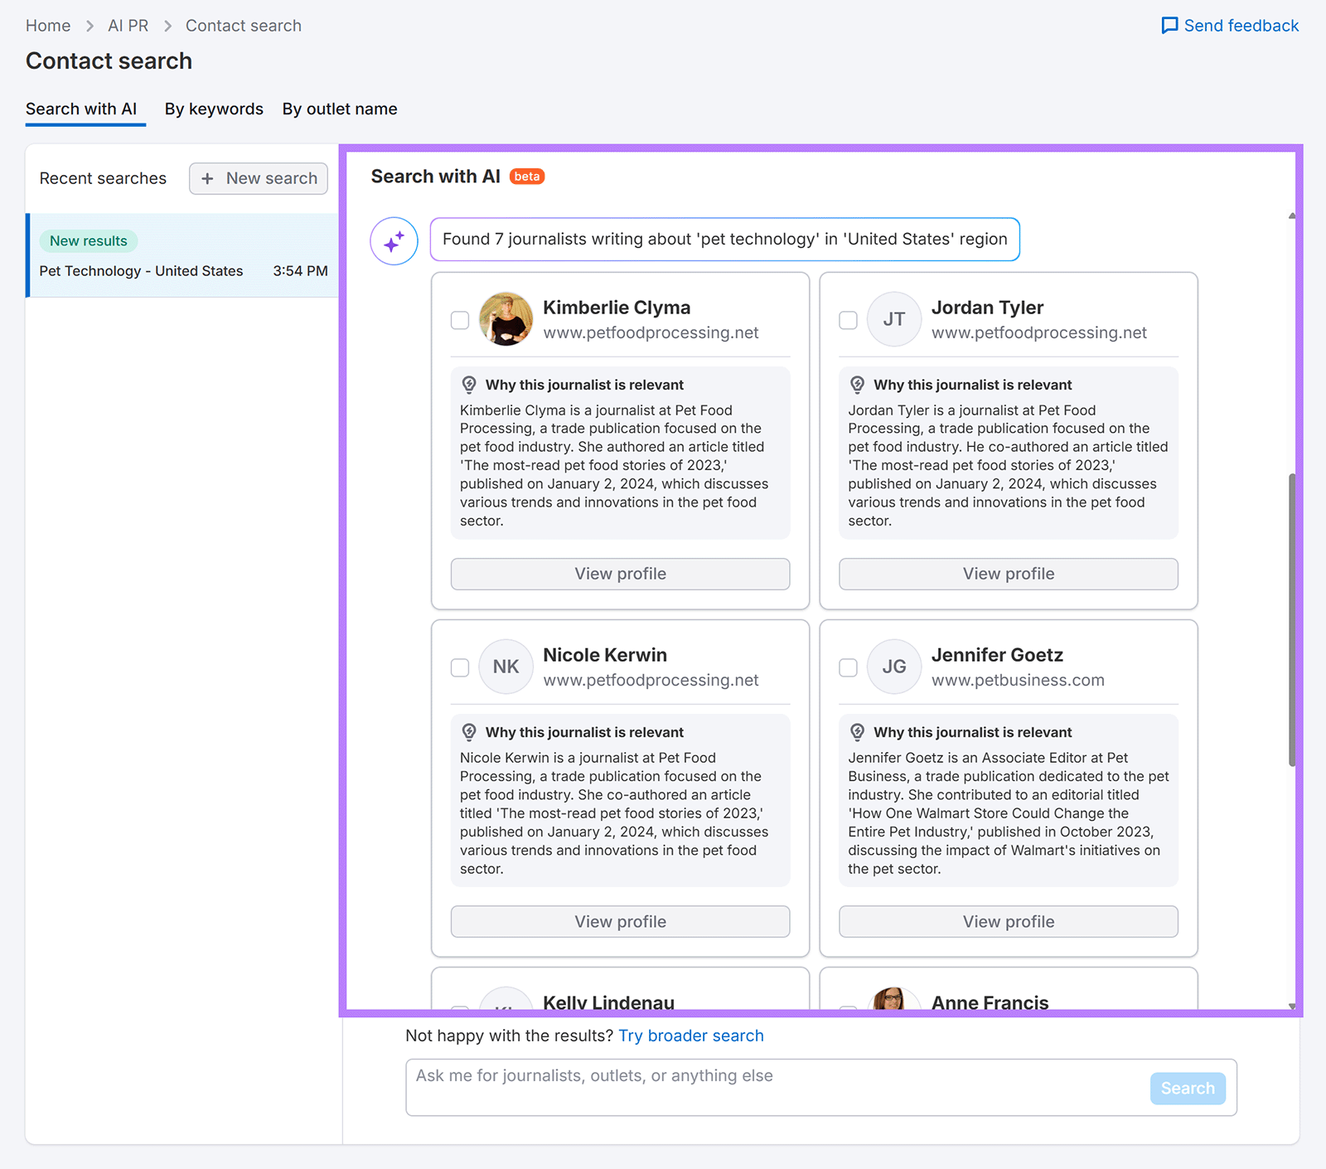The height and width of the screenshot is (1169, 1326).
Task: Click the beta badge next to heading
Action: 526,177
